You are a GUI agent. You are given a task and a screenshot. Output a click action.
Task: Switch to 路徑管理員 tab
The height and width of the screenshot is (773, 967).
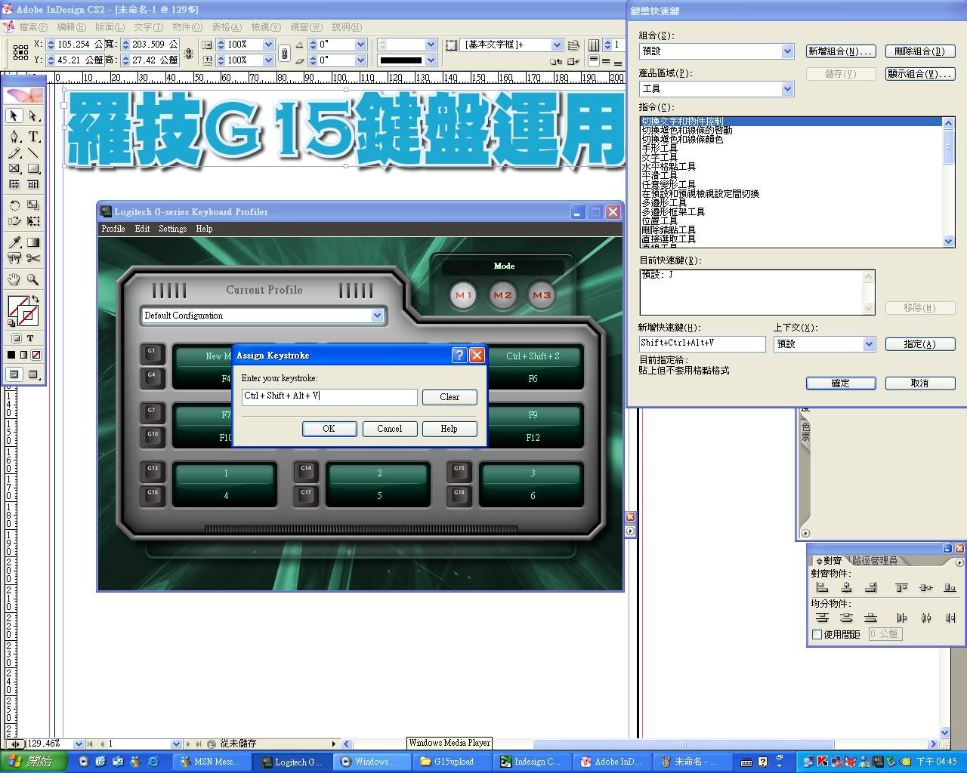point(874,561)
